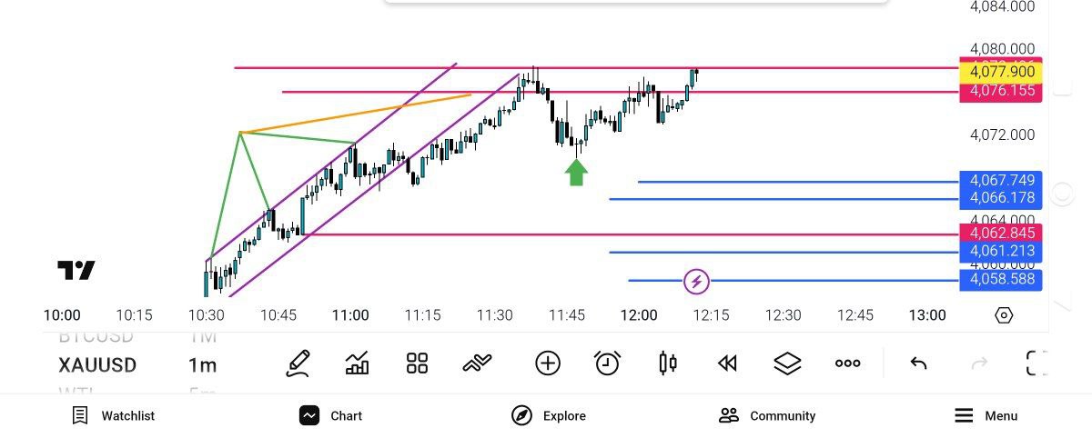Viewport: 1092px width, 438px height.
Task: Tap the four-squares layout icon
Action: (x=417, y=364)
